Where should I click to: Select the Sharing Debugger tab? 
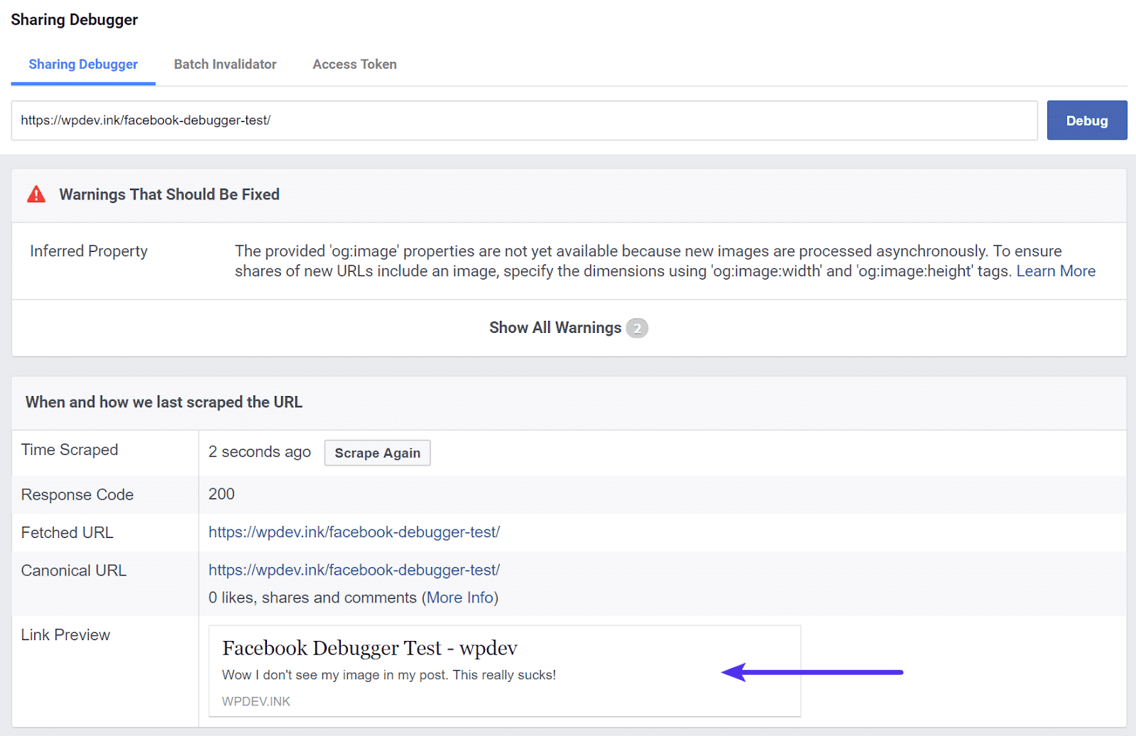(83, 64)
